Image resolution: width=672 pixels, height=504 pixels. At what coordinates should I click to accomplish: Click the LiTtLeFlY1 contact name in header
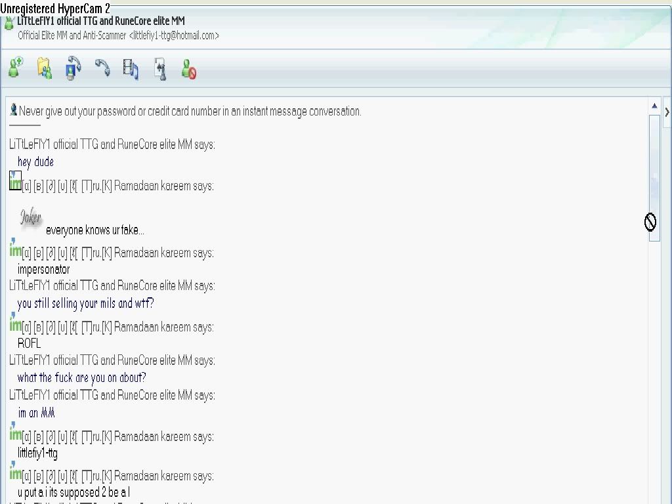(x=101, y=21)
